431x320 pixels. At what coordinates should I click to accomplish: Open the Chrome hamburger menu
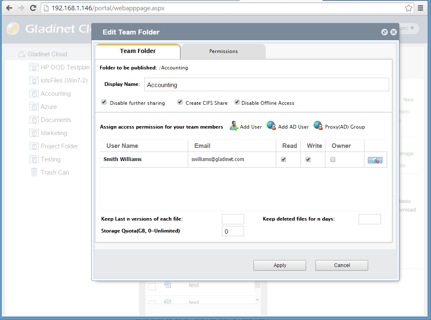click(421, 8)
